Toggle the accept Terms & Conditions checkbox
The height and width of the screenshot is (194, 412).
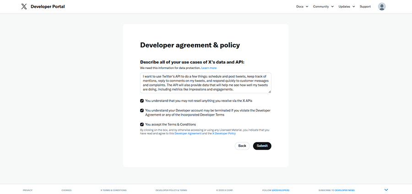click(142, 124)
